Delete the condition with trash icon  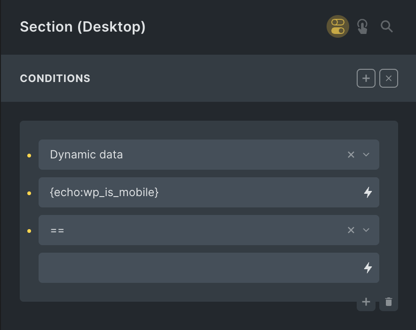[388, 302]
